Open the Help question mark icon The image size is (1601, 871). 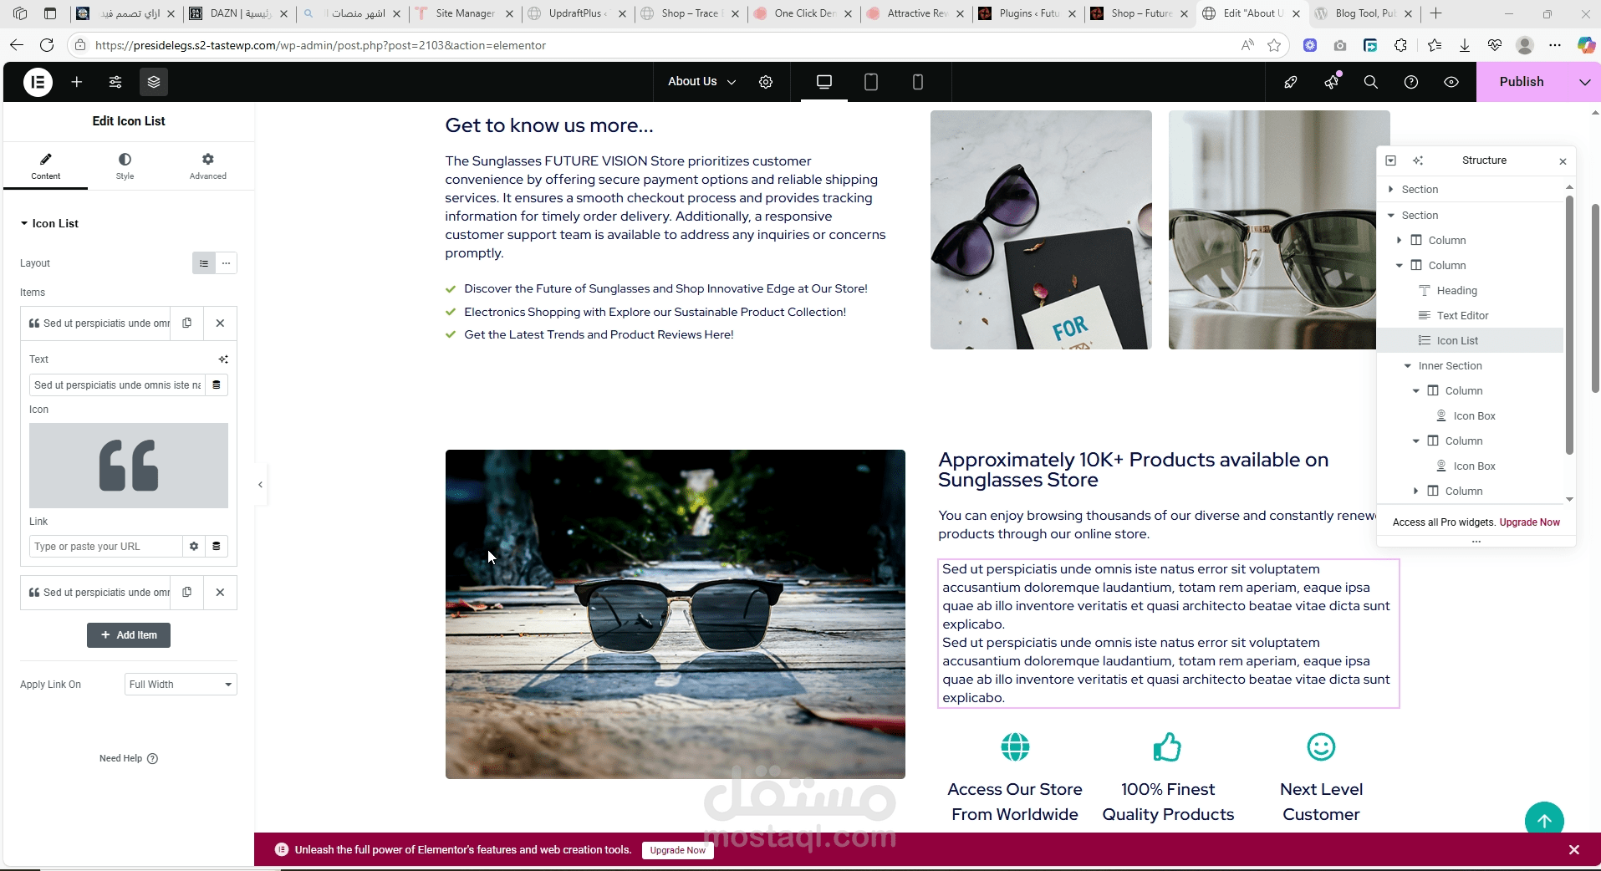(1411, 82)
